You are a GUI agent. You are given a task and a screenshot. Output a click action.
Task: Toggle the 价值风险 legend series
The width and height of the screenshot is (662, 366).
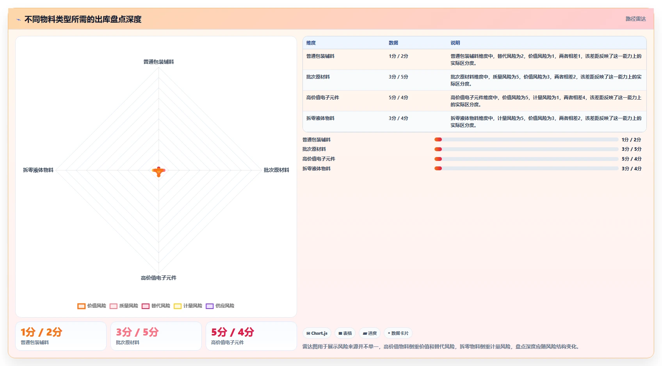tap(92, 306)
